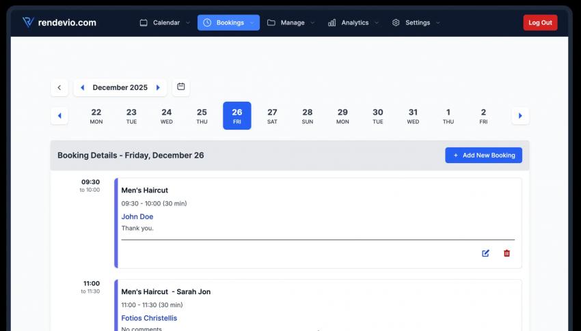The image size is (581, 331).
Task: Open Fotios Christellis customer link
Action: point(149,318)
